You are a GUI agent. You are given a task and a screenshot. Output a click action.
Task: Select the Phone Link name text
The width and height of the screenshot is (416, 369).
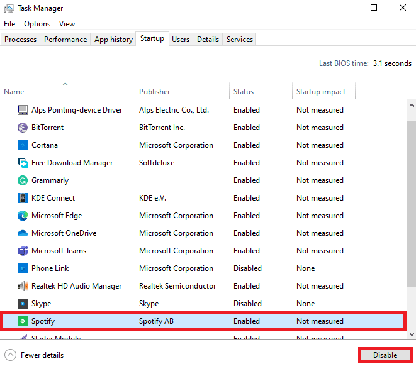coord(50,268)
